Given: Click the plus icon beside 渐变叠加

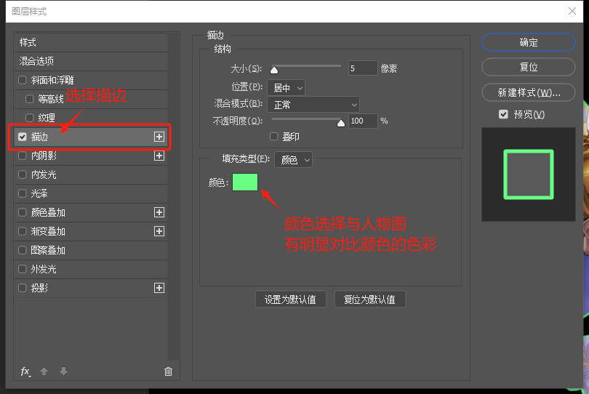Looking at the screenshot, I should (x=159, y=231).
